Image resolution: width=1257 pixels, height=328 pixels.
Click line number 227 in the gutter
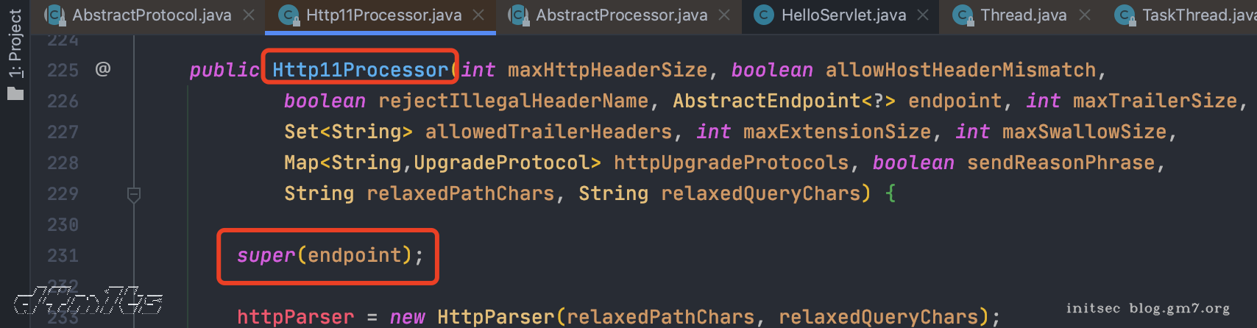coord(63,132)
